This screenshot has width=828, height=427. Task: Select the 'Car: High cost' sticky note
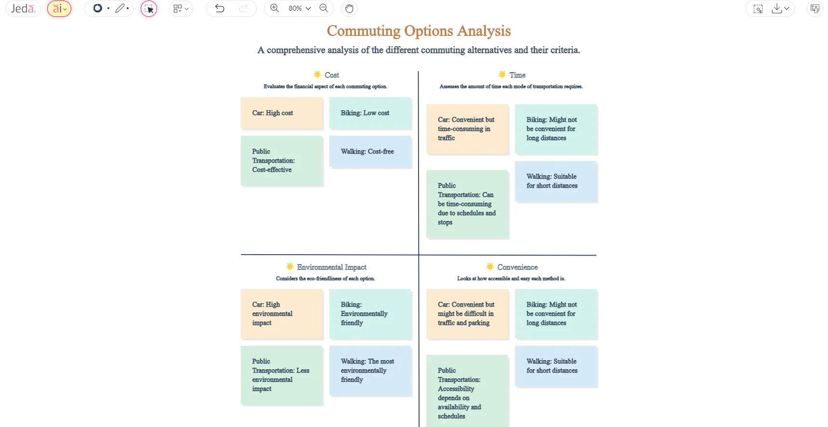pos(281,113)
